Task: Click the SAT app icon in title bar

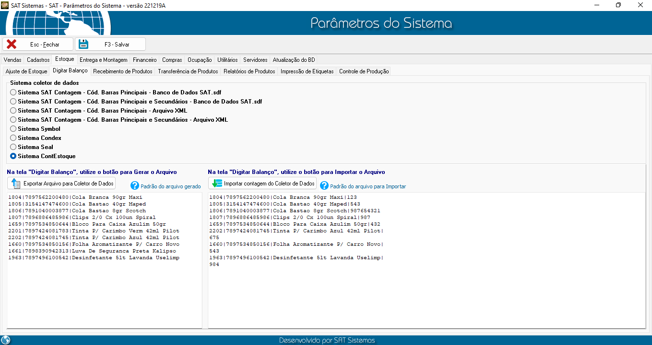Action: pos(5,5)
